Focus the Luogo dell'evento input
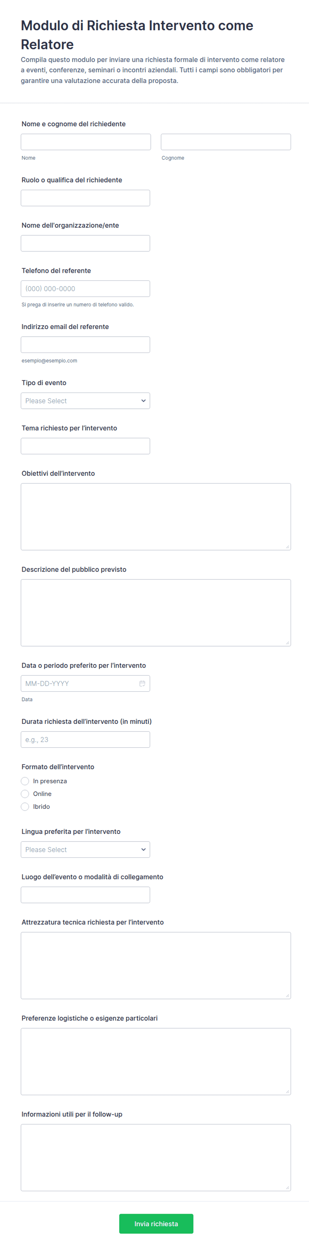This screenshot has height=1250, width=309. (x=85, y=895)
